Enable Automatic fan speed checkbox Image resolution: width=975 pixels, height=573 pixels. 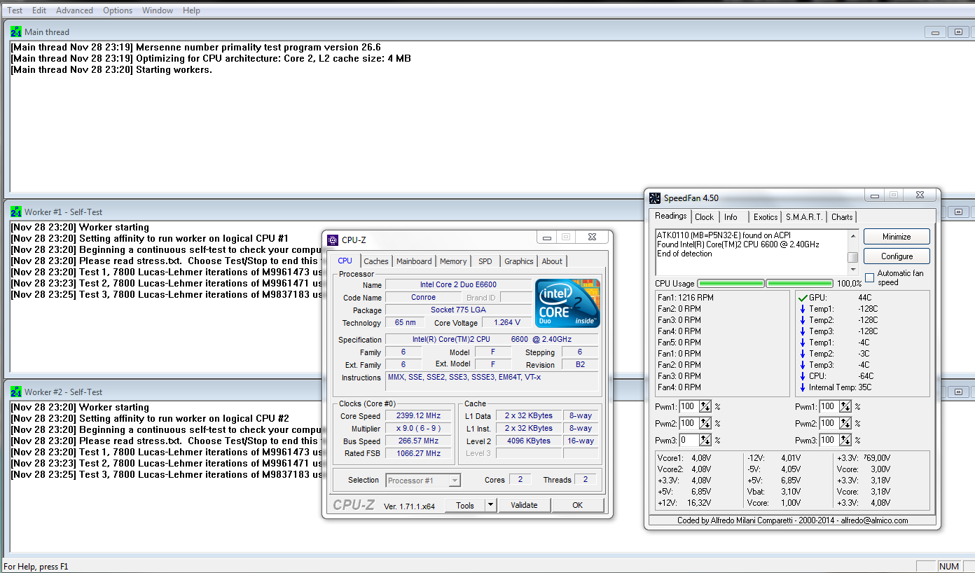pos(870,278)
